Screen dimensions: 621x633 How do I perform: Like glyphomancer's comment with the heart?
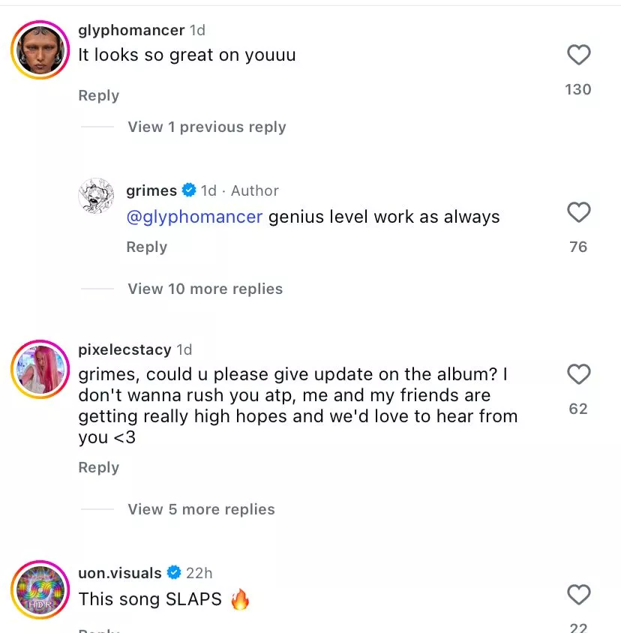click(578, 55)
